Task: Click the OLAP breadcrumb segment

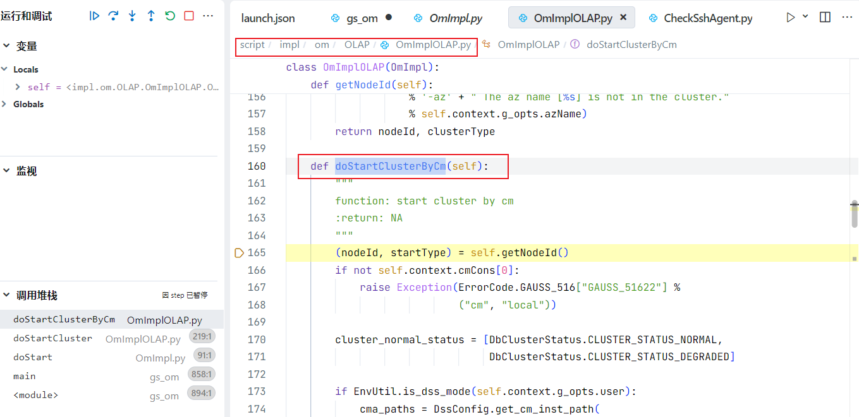Action: [357, 45]
